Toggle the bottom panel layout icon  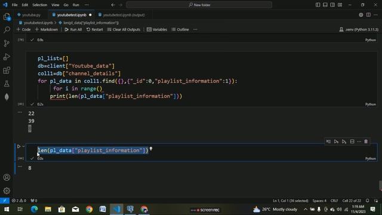325,5
